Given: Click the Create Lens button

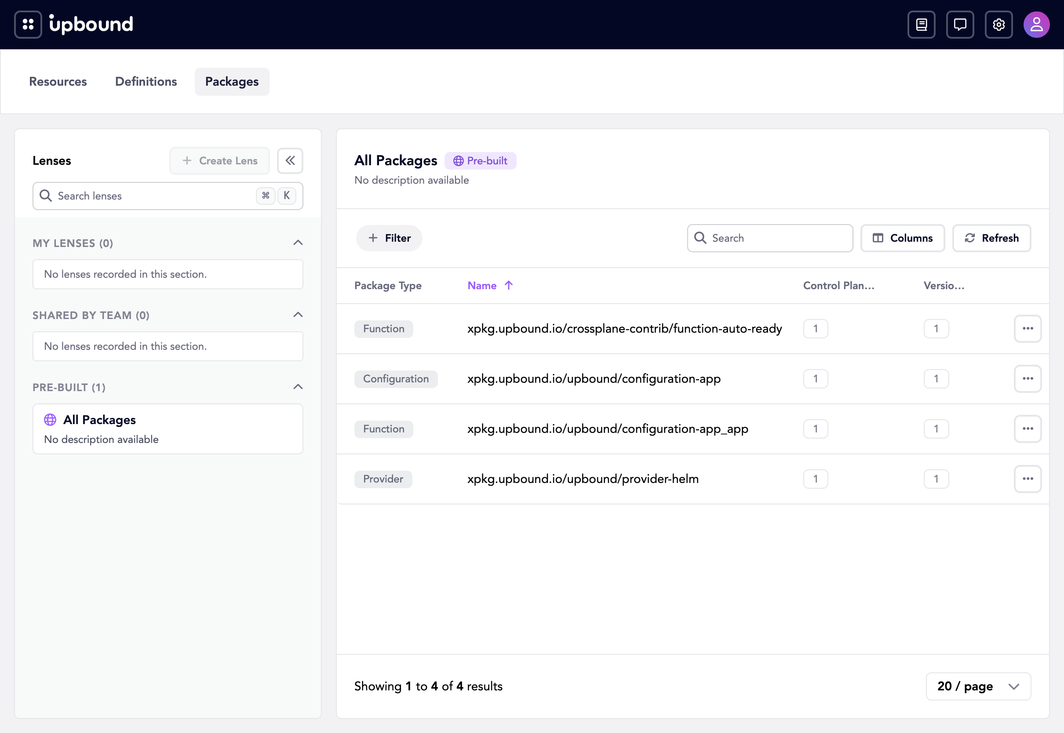Looking at the screenshot, I should tap(219, 161).
